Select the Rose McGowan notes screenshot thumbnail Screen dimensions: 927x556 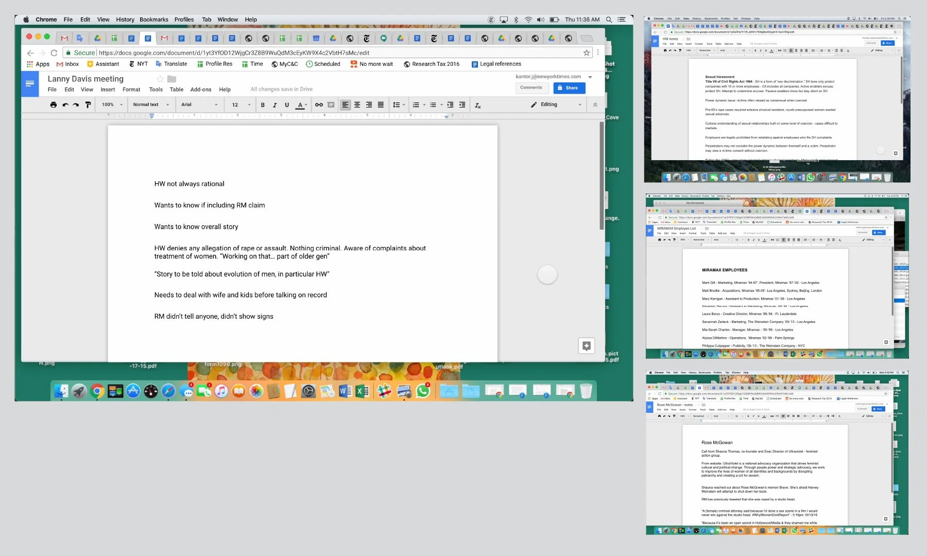pos(777,453)
